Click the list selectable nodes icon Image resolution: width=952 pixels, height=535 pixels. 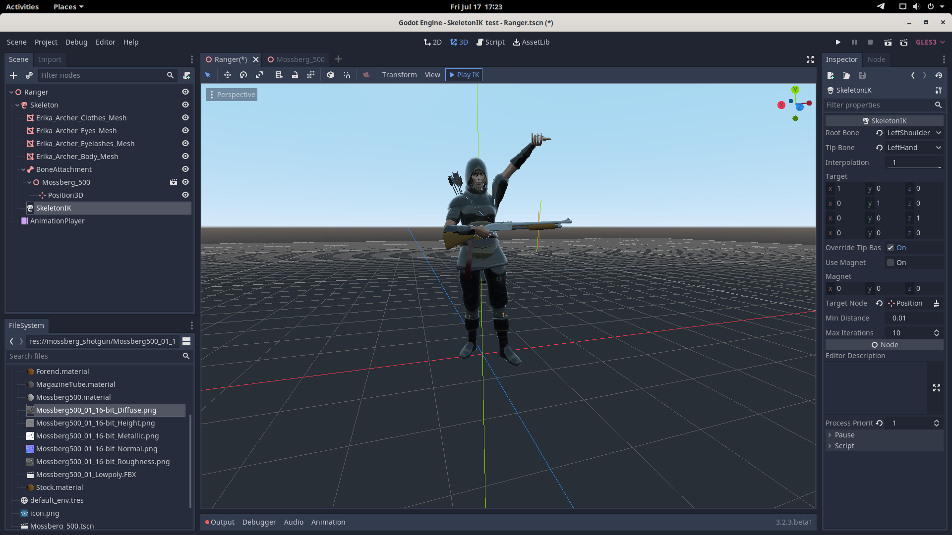coord(279,75)
